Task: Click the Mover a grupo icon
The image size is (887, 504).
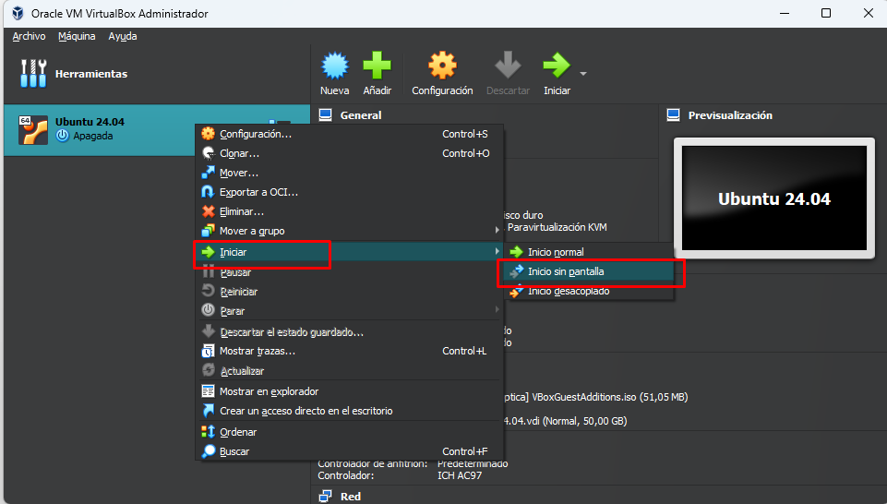Action: [209, 231]
